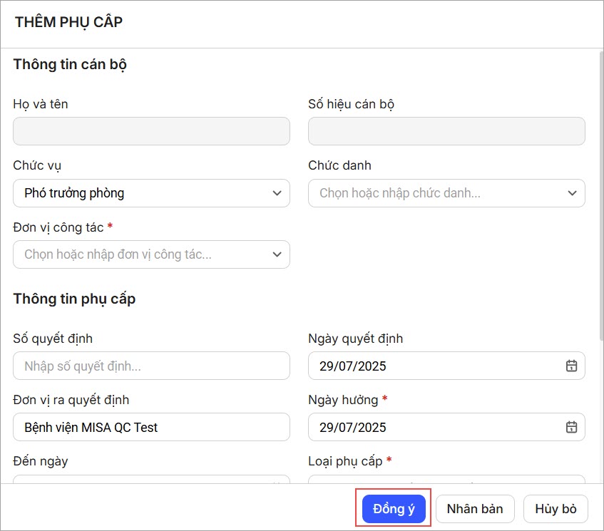This screenshot has width=604, height=531.
Task: Click the Ngày quyết định date value 29/07/2025
Action: click(353, 366)
